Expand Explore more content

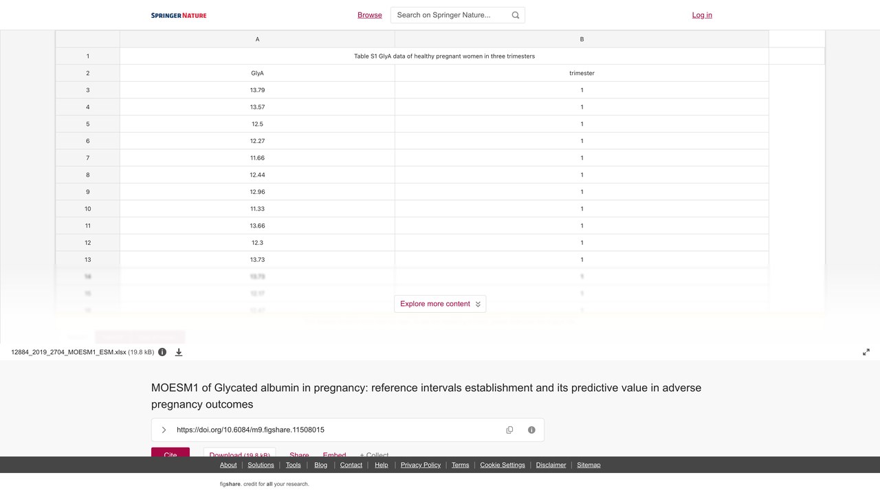pos(440,304)
